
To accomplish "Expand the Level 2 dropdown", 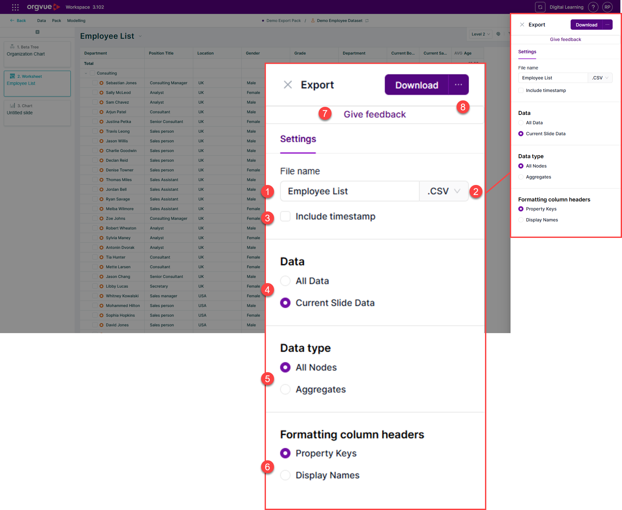I will (x=480, y=34).
